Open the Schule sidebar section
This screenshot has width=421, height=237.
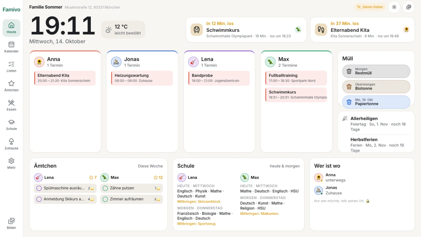pyautogui.click(x=11, y=125)
